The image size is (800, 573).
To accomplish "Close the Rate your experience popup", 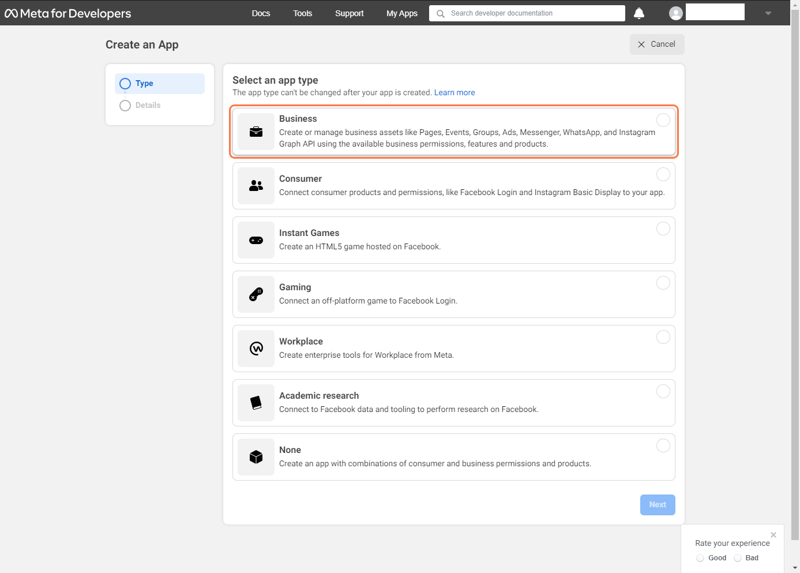I will coord(773,535).
